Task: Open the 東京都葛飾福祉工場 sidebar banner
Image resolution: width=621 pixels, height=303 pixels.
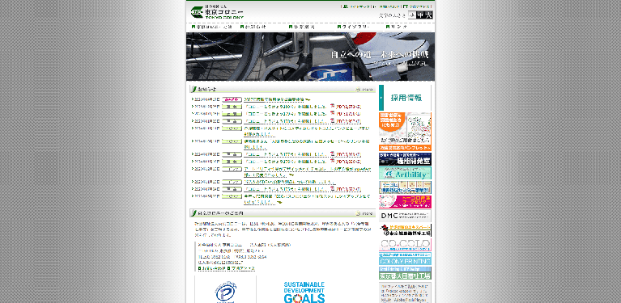Action: coord(405,230)
